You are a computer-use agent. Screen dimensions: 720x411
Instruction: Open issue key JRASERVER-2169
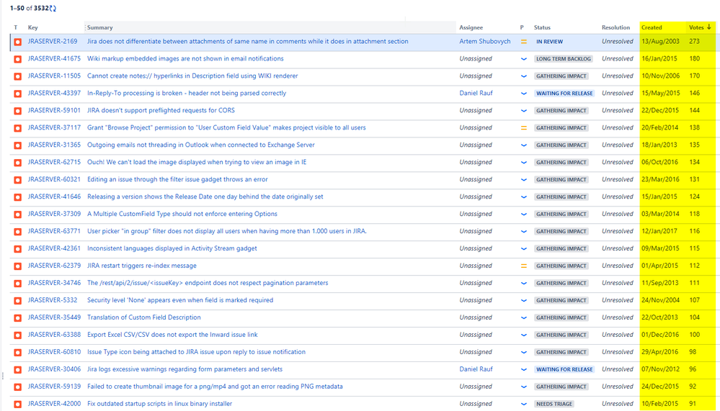(53, 41)
